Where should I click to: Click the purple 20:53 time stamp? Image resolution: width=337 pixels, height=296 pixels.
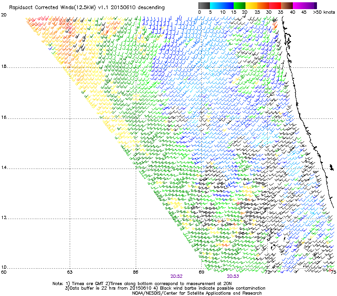tap(233, 276)
